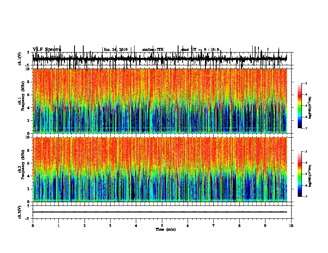Click the "ch.1(V)" waveform axis label
The height and width of the screenshot is (253, 328).
coord(19,59)
